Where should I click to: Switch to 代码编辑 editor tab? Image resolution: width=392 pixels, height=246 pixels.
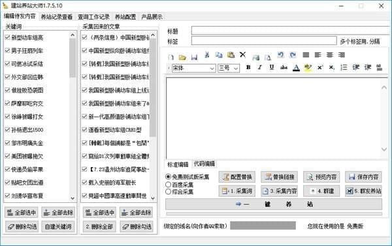point(204,164)
